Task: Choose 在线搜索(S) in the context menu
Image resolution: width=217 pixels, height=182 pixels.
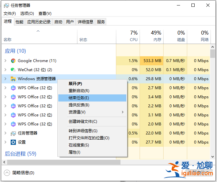Action: (92, 145)
